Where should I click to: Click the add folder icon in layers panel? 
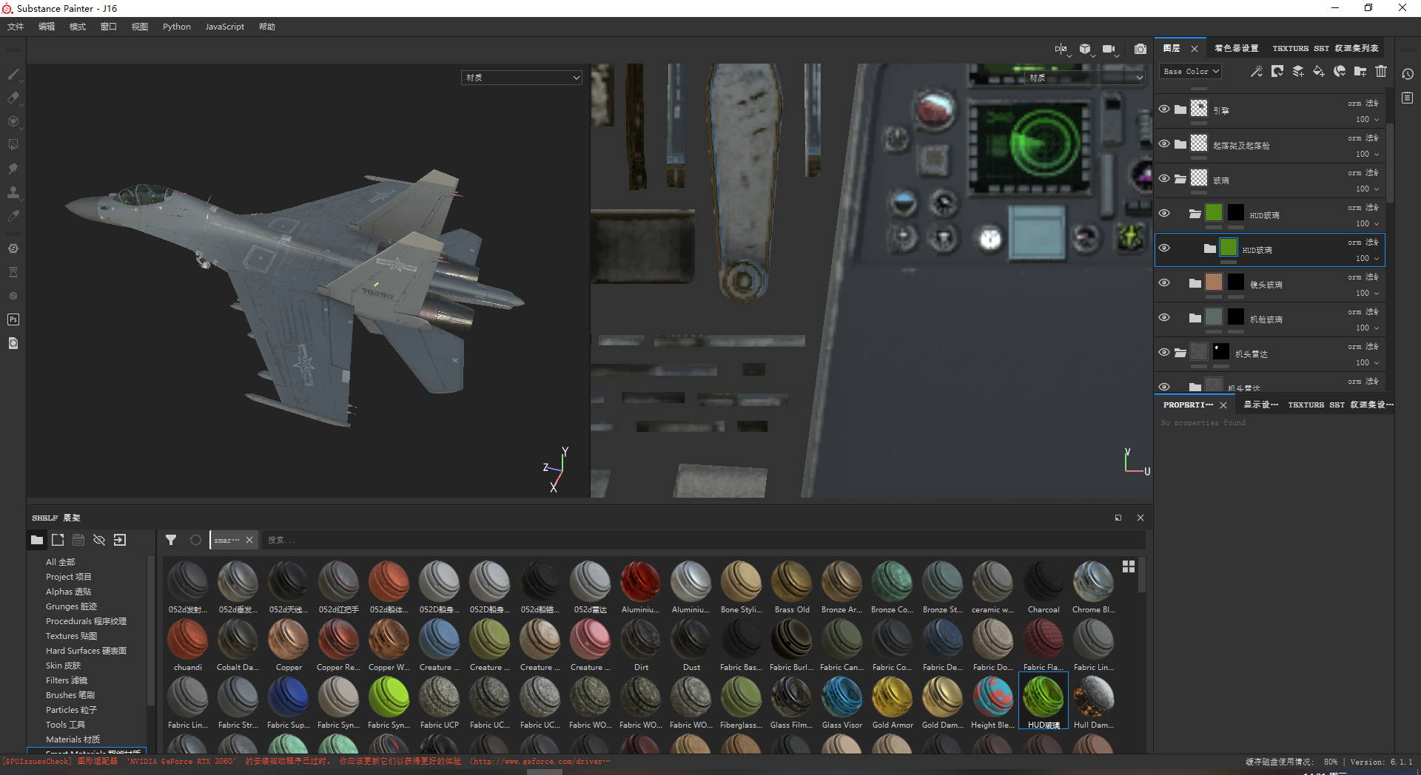1360,71
